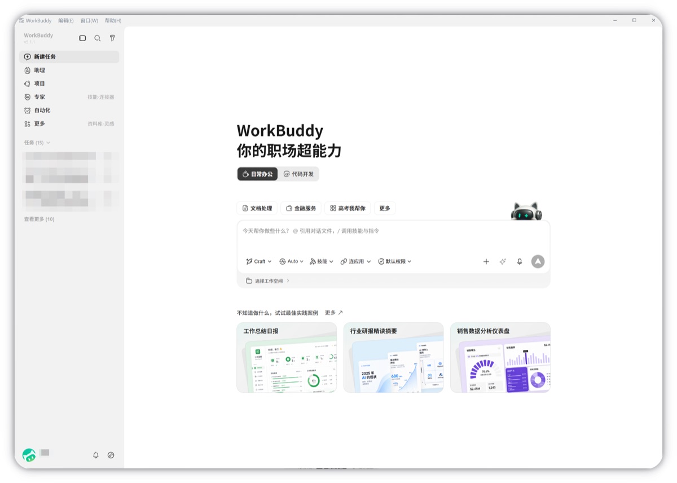Open the 行业研报精读摘要 example card

pos(393,357)
